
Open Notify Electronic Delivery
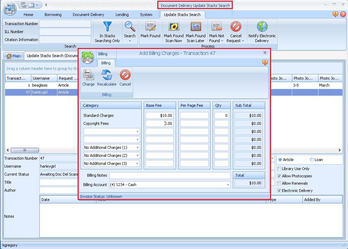point(262,31)
